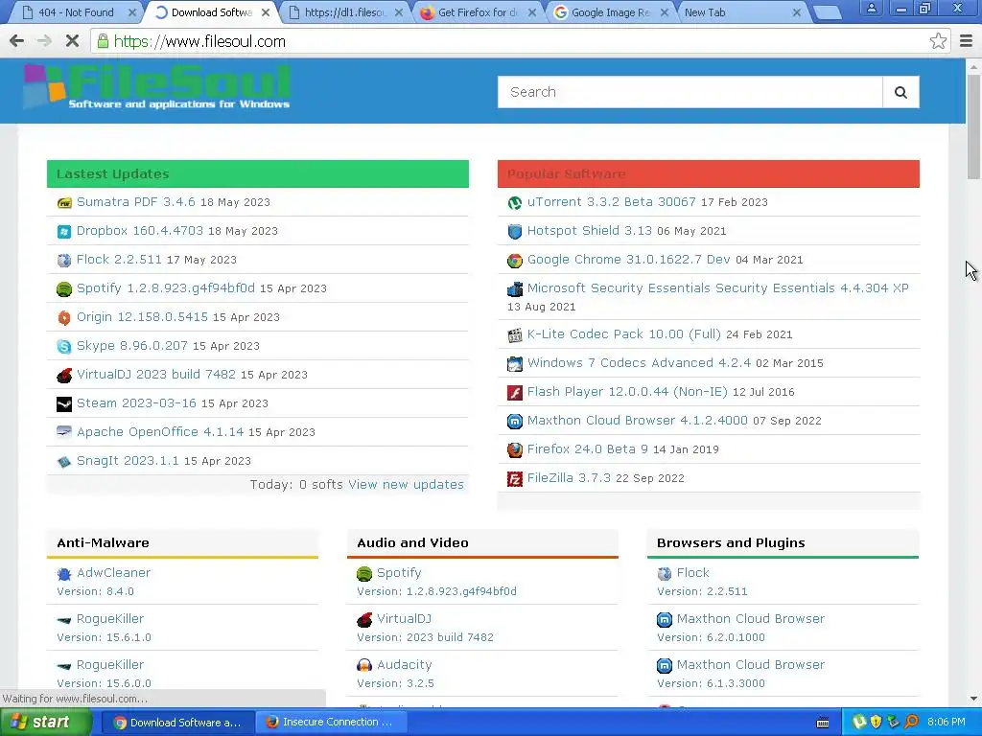Open RogueKiller version 15.6.1.0 link
Image resolution: width=982 pixels, height=736 pixels.
coord(110,619)
